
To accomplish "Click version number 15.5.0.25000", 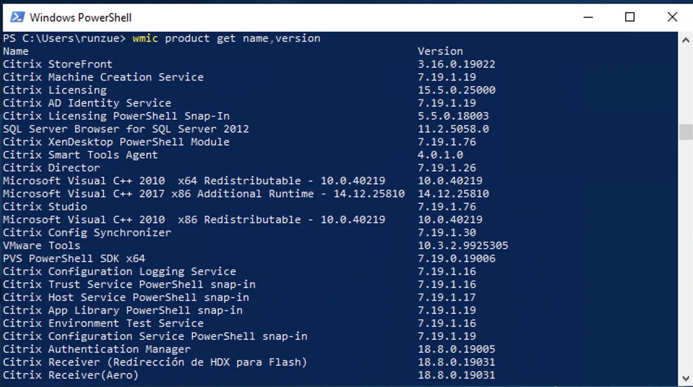I will [x=456, y=90].
